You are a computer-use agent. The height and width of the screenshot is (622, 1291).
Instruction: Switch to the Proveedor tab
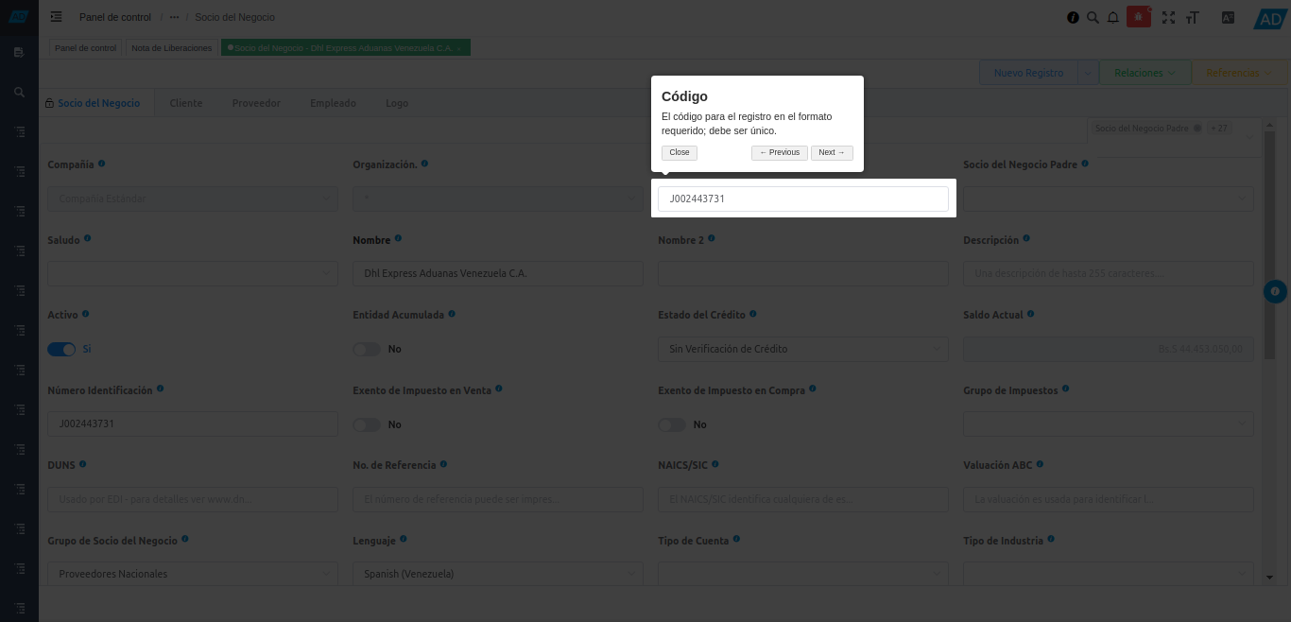[256, 103]
